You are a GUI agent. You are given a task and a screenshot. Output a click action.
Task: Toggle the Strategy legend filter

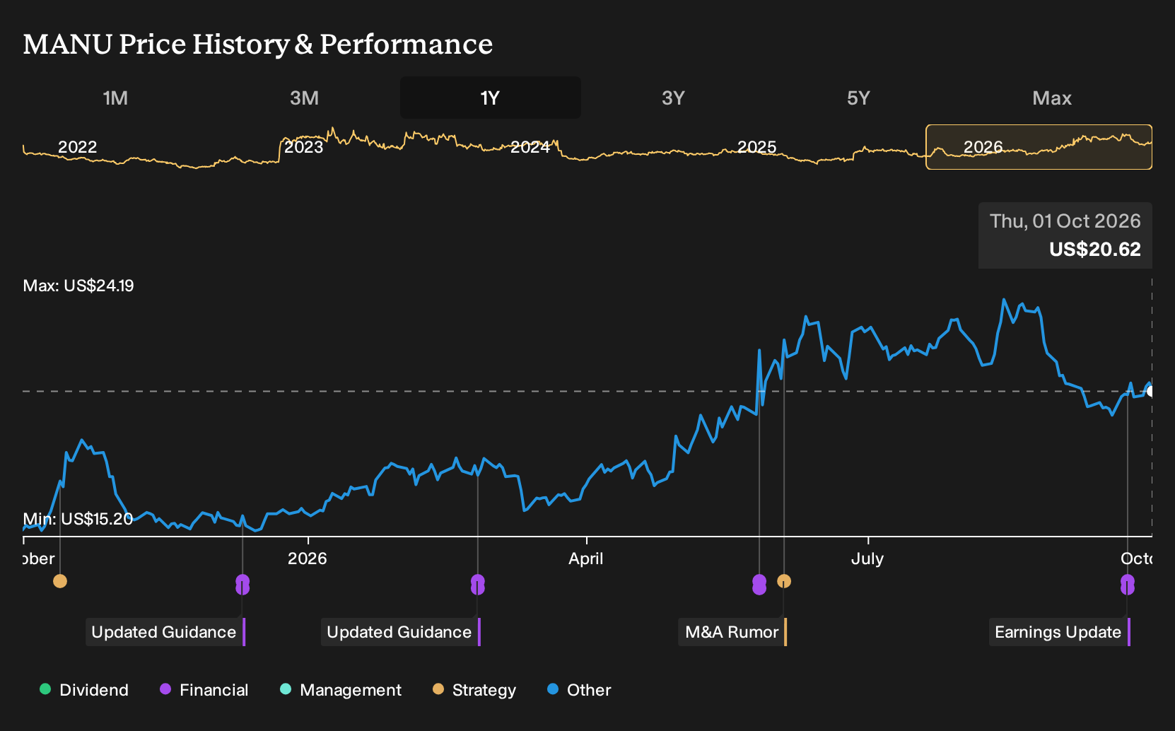(474, 690)
